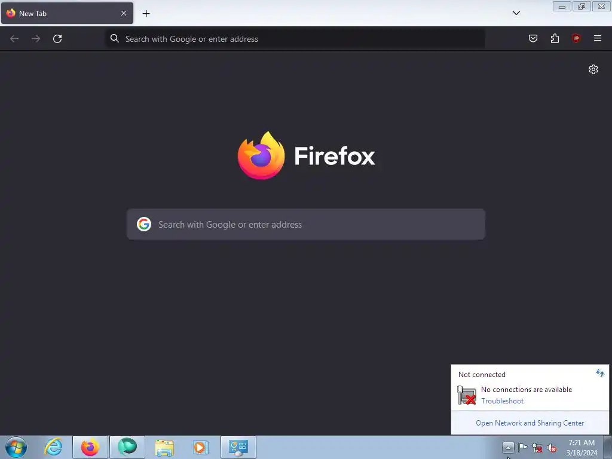Focus the address bar search field
The image size is (612, 459).
point(295,39)
